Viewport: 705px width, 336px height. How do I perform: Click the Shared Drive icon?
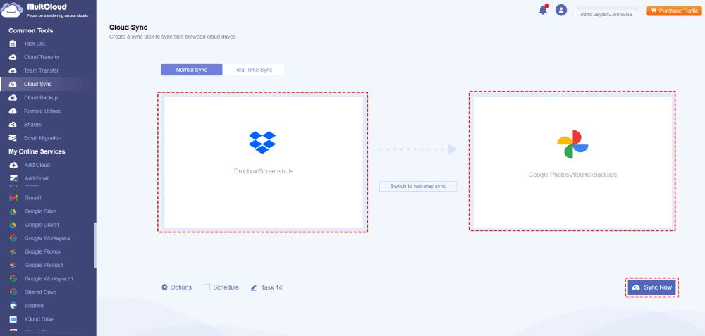(13, 292)
